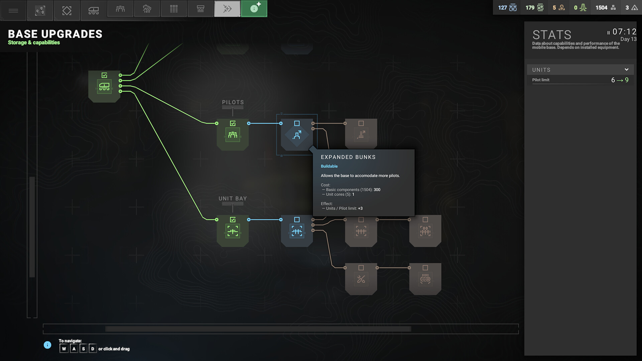Select the highlighted converging arrows upgrades tab
The width and height of the screenshot is (642, 361).
227,9
